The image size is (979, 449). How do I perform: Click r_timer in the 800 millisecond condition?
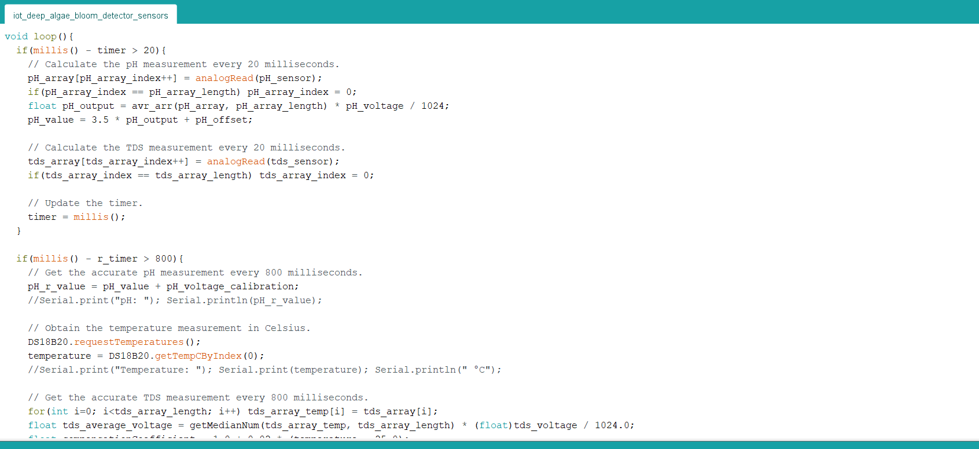[x=117, y=259]
